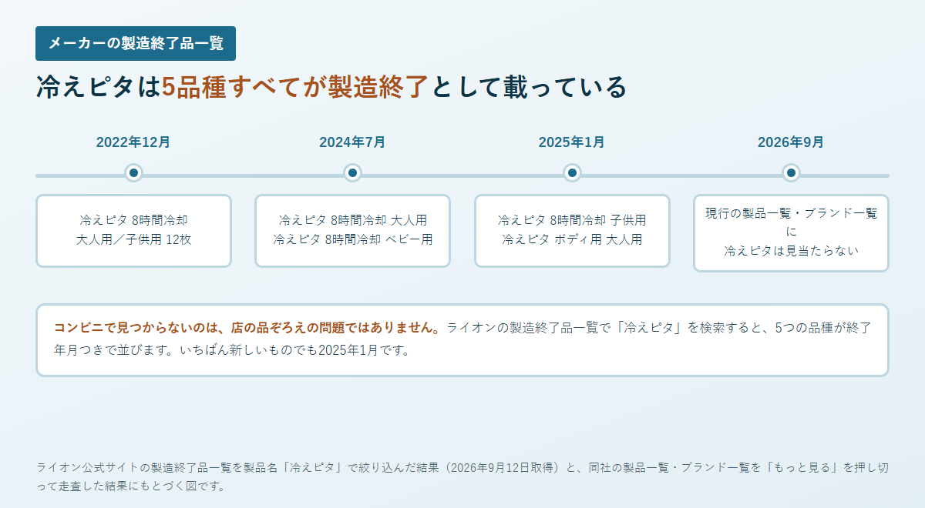This screenshot has width=925, height=508.
Task: Click the 2024年7月 date label
Action: [x=353, y=142]
